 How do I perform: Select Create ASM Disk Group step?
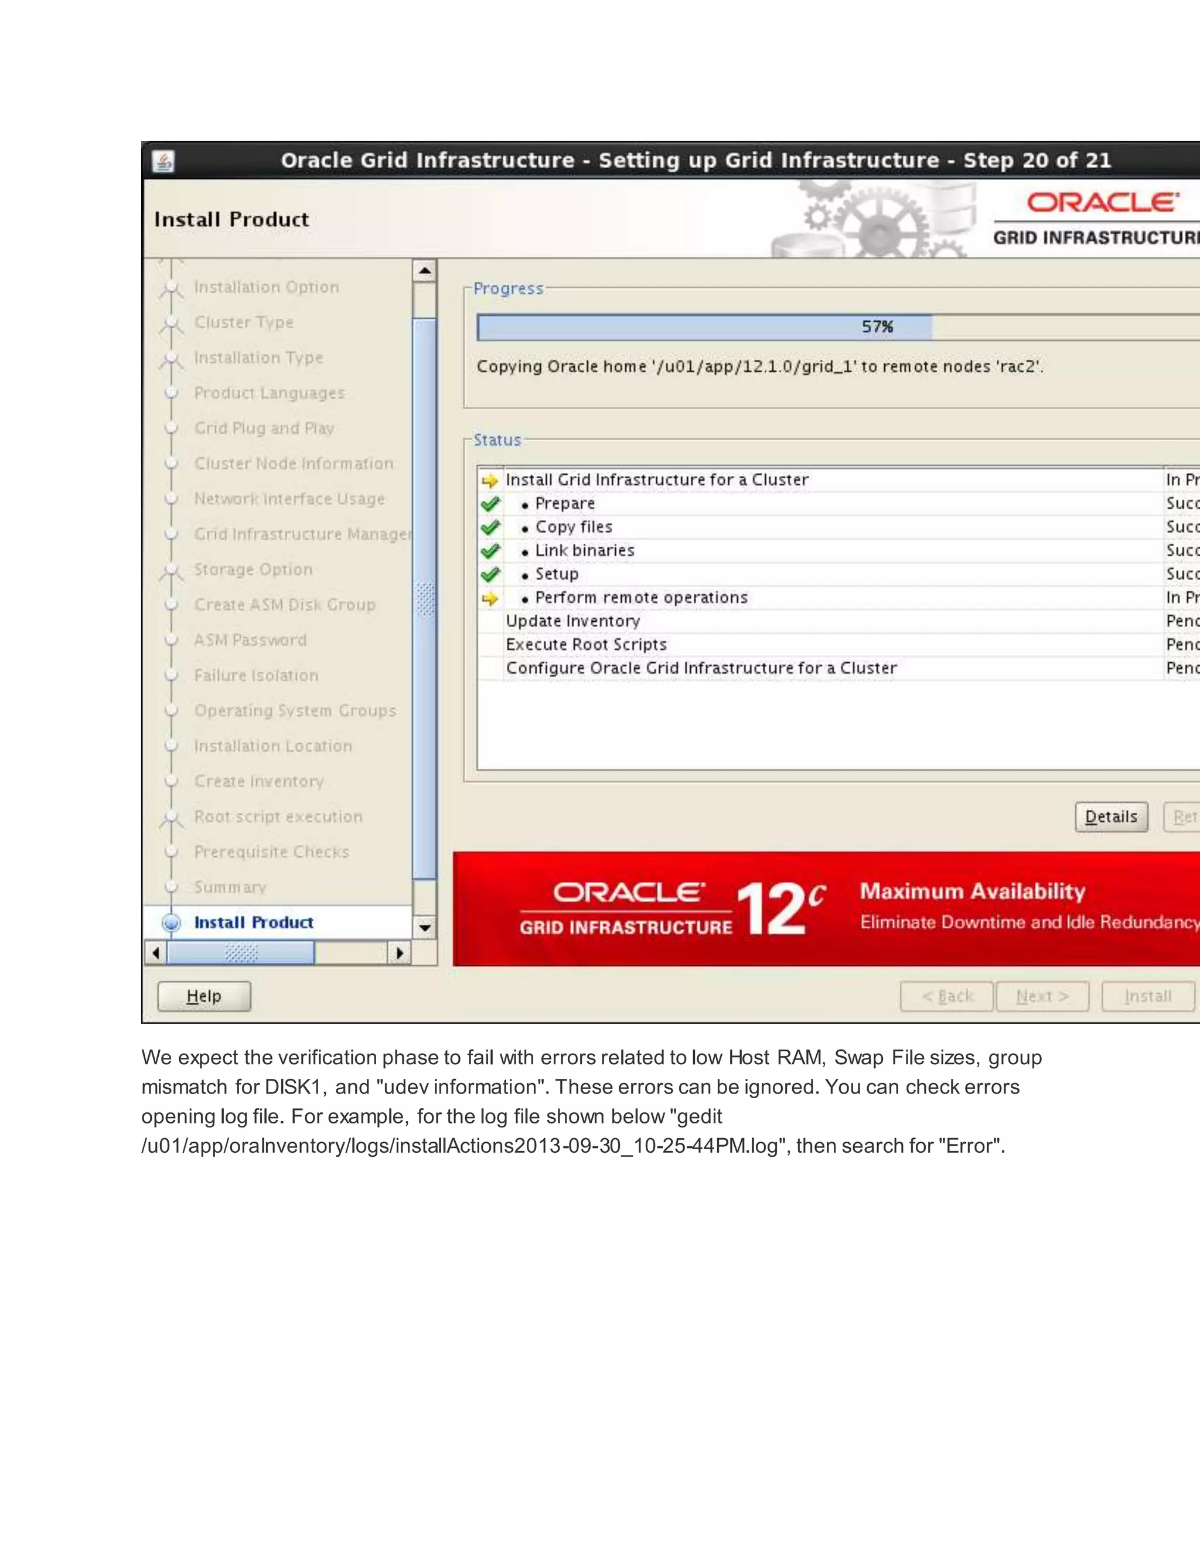pyautogui.click(x=284, y=605)
